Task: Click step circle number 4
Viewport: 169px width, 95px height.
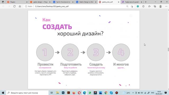Action: 121,52
